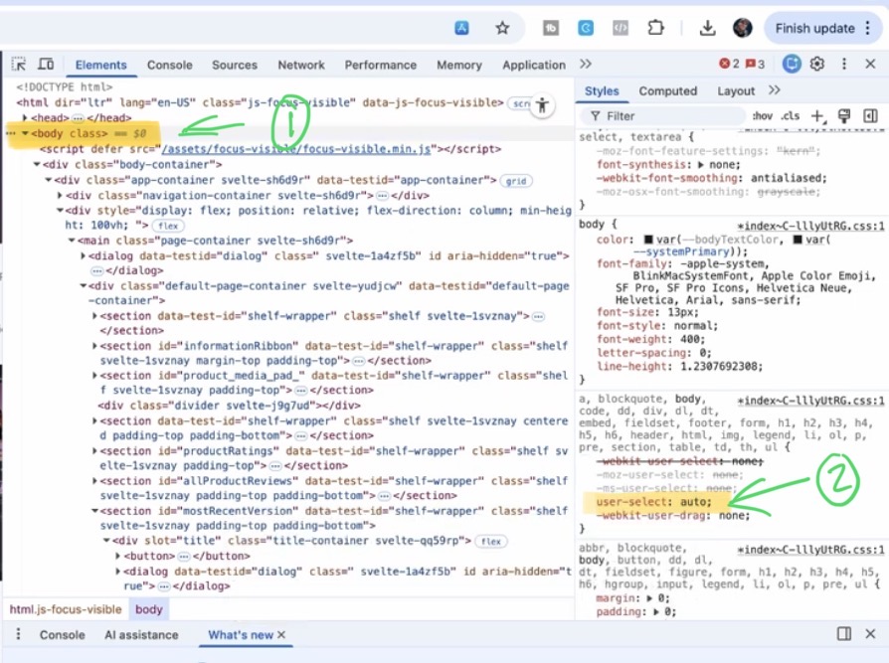Click the downloads icon in the toolbar
Screen dimensions: 889x663
click(708, 27)
